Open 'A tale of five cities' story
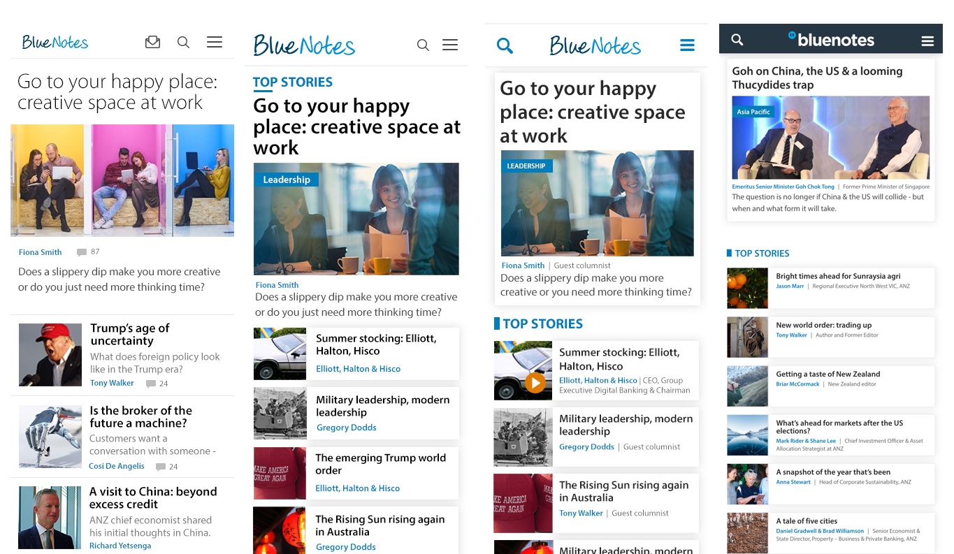This screenshot has height=554, width=954. click(x=806, y=520)
